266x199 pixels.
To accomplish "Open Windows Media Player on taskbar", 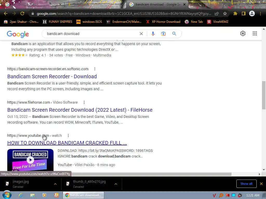I will click(x=44, y=195).
